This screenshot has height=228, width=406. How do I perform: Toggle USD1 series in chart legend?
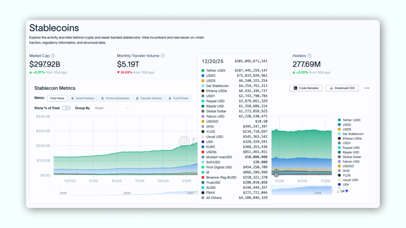[344, 143]
